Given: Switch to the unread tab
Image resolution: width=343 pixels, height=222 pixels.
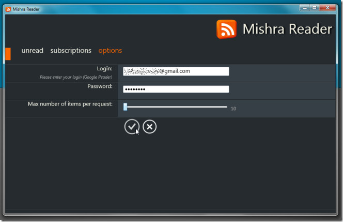Looking at the screenshot, I should coord(33,50).
